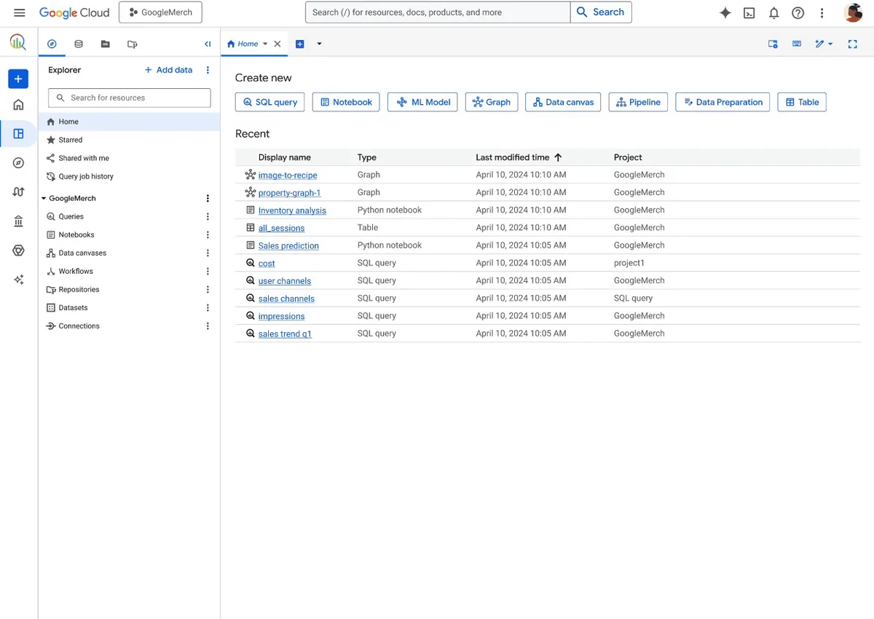Click the BigQuery logo in left rail
This screenshot has width=874, height=619.
[18, 42]
